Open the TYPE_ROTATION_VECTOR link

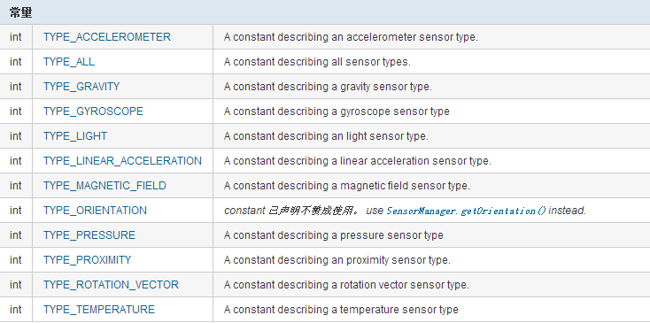[x=111, y=285]
